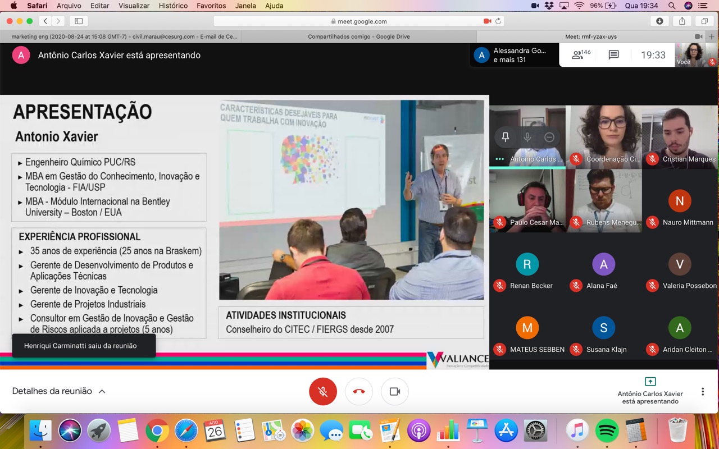Select Cristian Marques video tile

coord(680,137)
